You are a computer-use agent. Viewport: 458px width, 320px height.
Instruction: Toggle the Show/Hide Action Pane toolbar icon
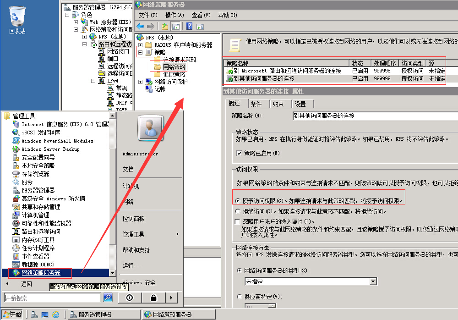200,27
